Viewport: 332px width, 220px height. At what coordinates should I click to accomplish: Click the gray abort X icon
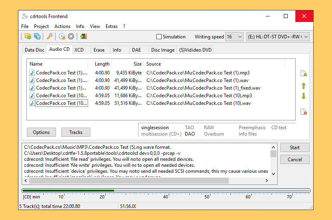(71, 36)
